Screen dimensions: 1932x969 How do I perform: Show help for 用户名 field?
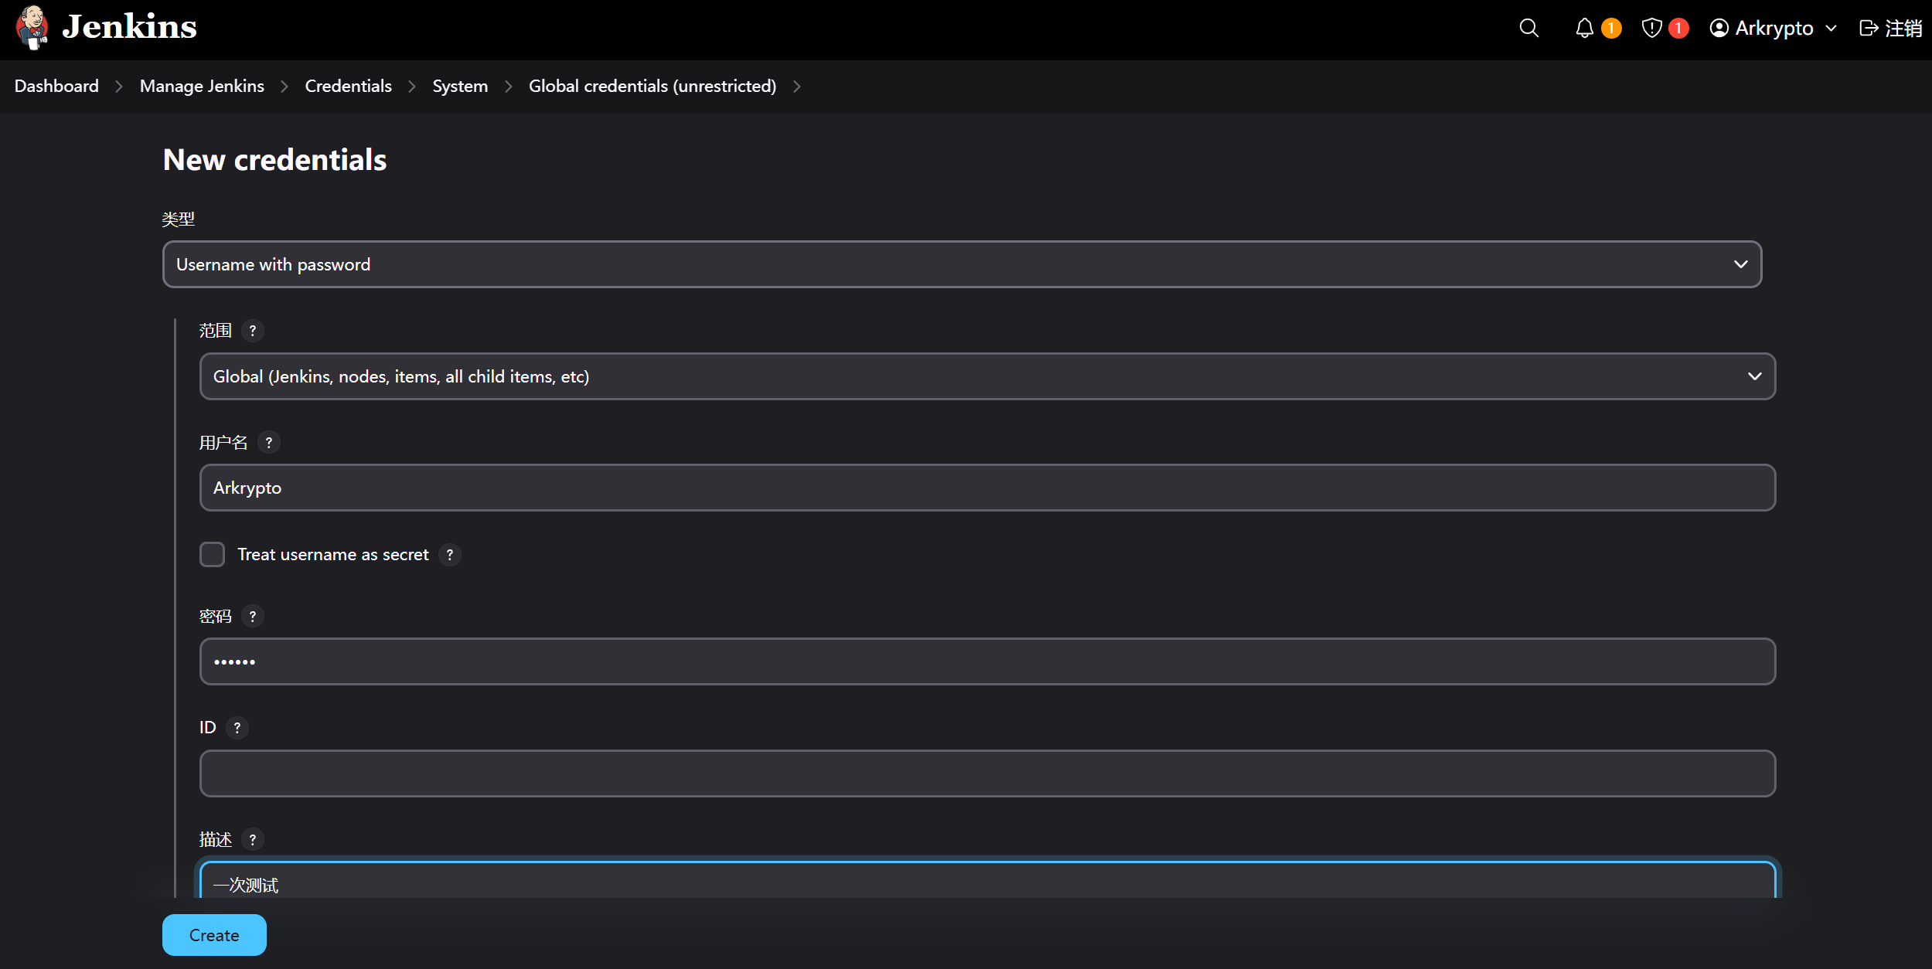tap(268, 443)
